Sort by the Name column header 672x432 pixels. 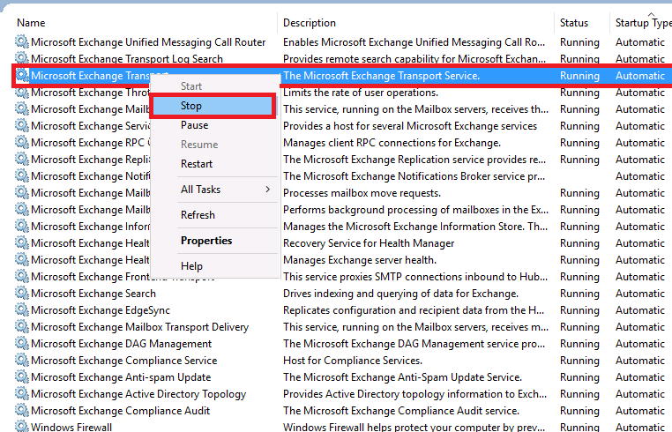tap(31, 23)
